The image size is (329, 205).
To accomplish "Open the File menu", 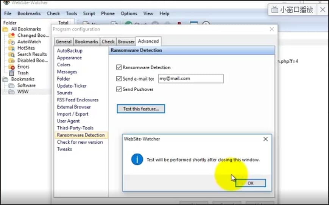I will coord(8,13).
